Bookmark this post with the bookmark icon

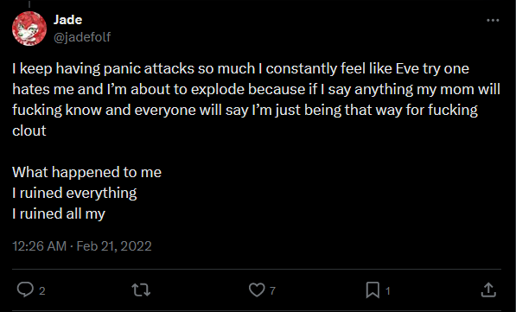coord(373,290)
